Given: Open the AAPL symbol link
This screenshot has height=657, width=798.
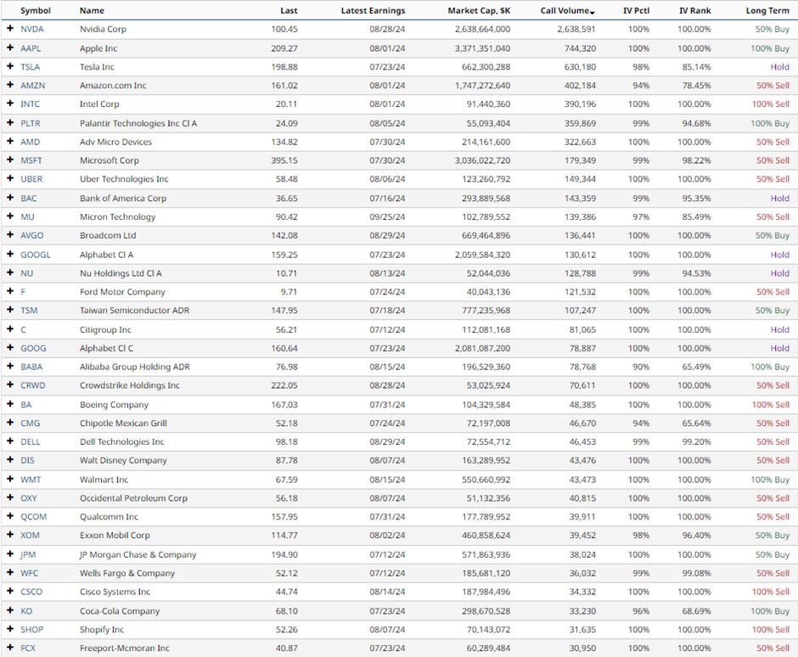Looking at the screenshot, I should [x=31, y=48].
